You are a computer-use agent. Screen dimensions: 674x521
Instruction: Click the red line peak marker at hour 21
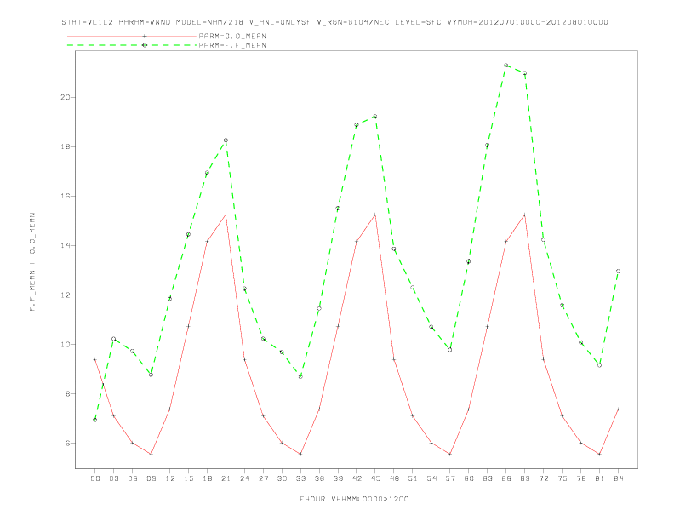226,215
